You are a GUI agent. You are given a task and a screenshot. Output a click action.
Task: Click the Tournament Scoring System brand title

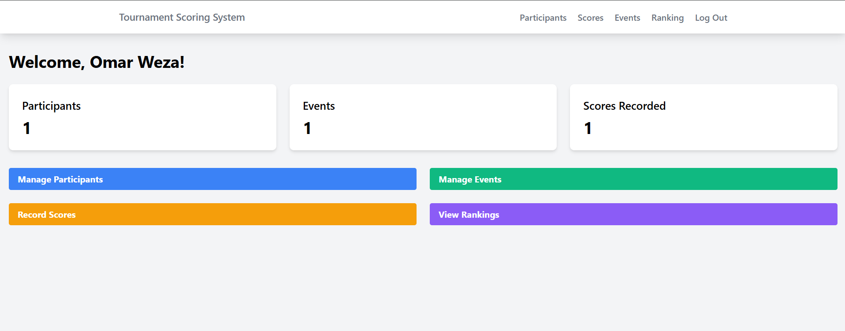(x=182, y=17)
